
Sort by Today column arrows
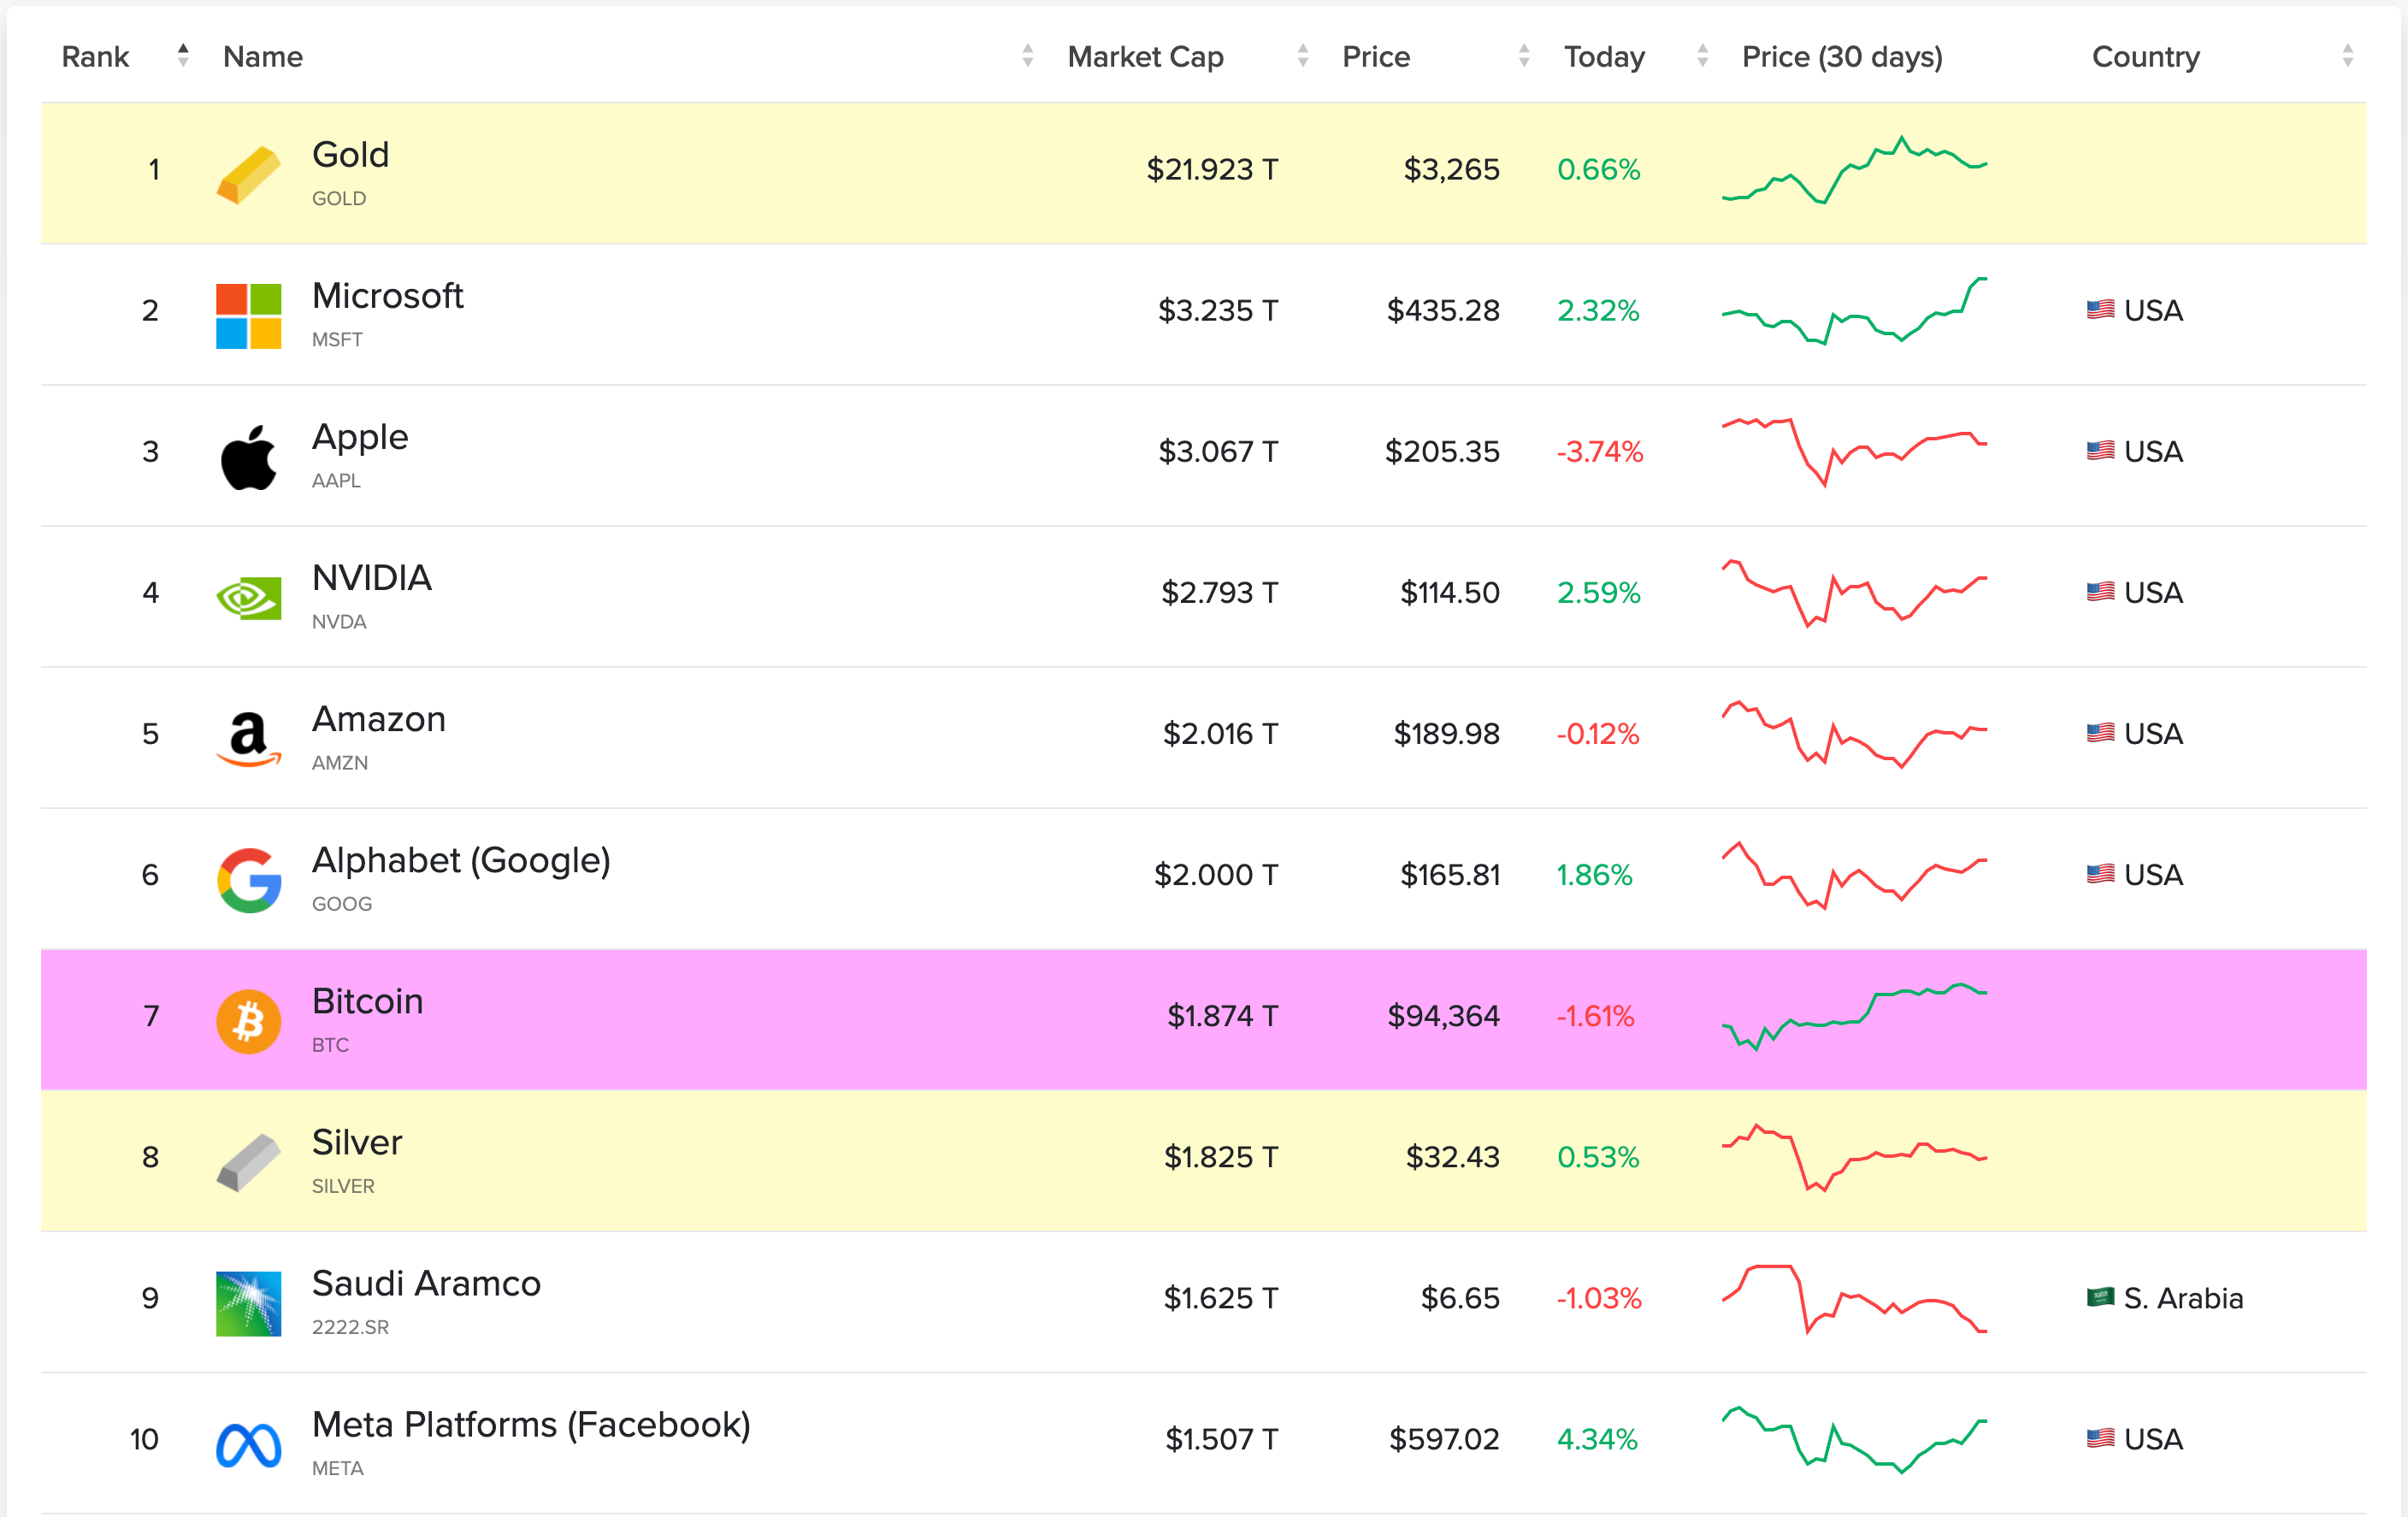(x=1702, y=56)
